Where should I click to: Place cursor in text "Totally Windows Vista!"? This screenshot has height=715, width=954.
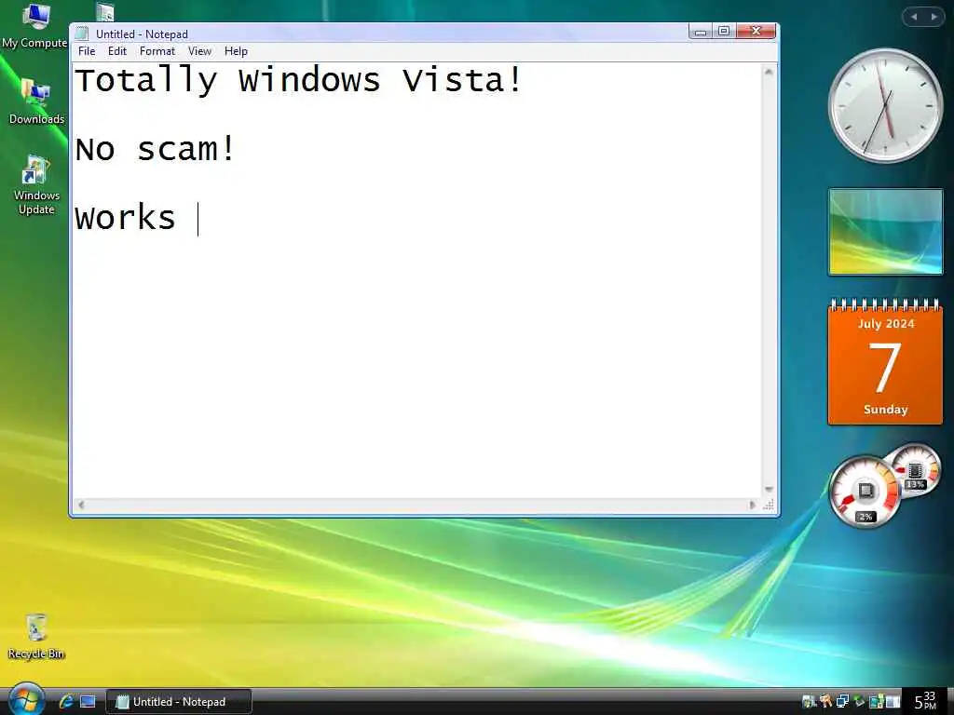coord(298,80)
